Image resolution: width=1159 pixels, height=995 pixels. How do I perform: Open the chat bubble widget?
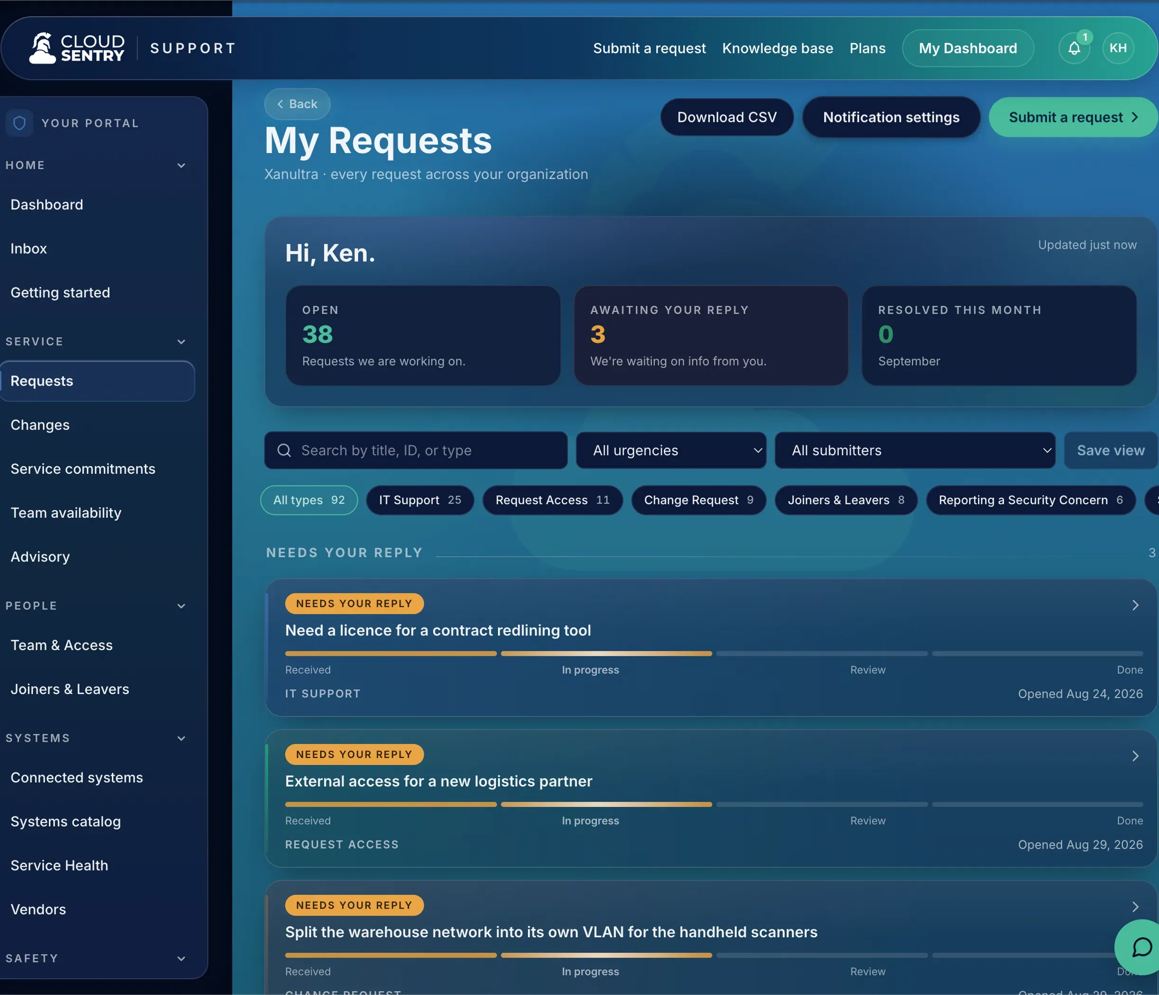(x=1140, y=948)
